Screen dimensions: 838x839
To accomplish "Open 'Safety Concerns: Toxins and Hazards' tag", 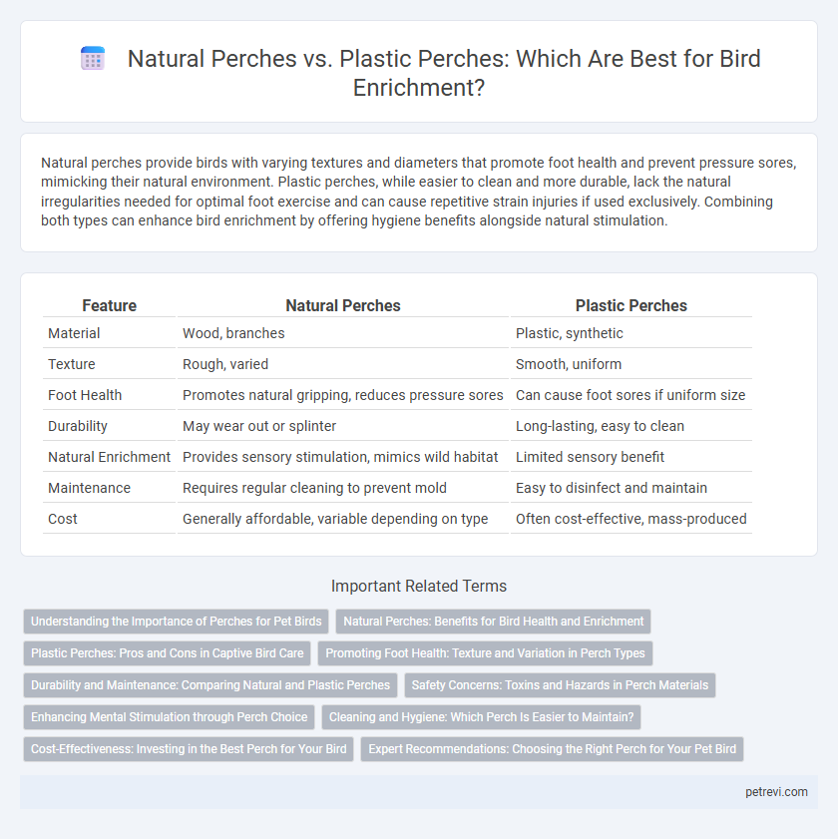I will (560, 685).
